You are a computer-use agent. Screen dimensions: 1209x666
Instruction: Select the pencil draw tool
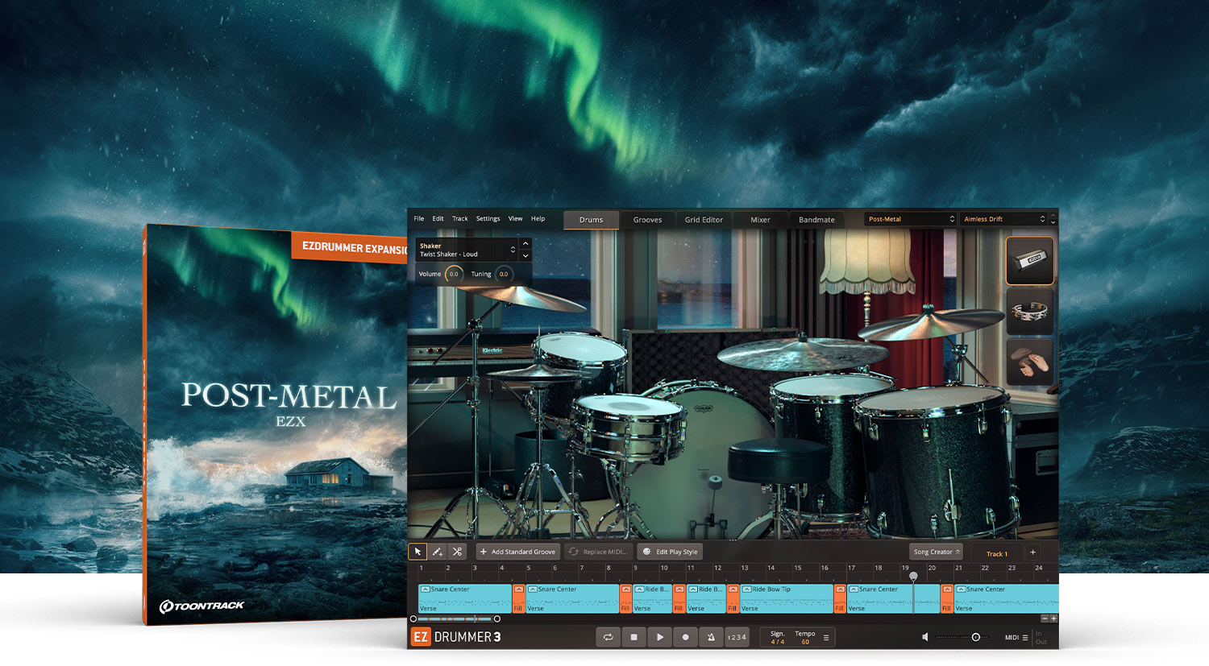[x=437, y=552]
